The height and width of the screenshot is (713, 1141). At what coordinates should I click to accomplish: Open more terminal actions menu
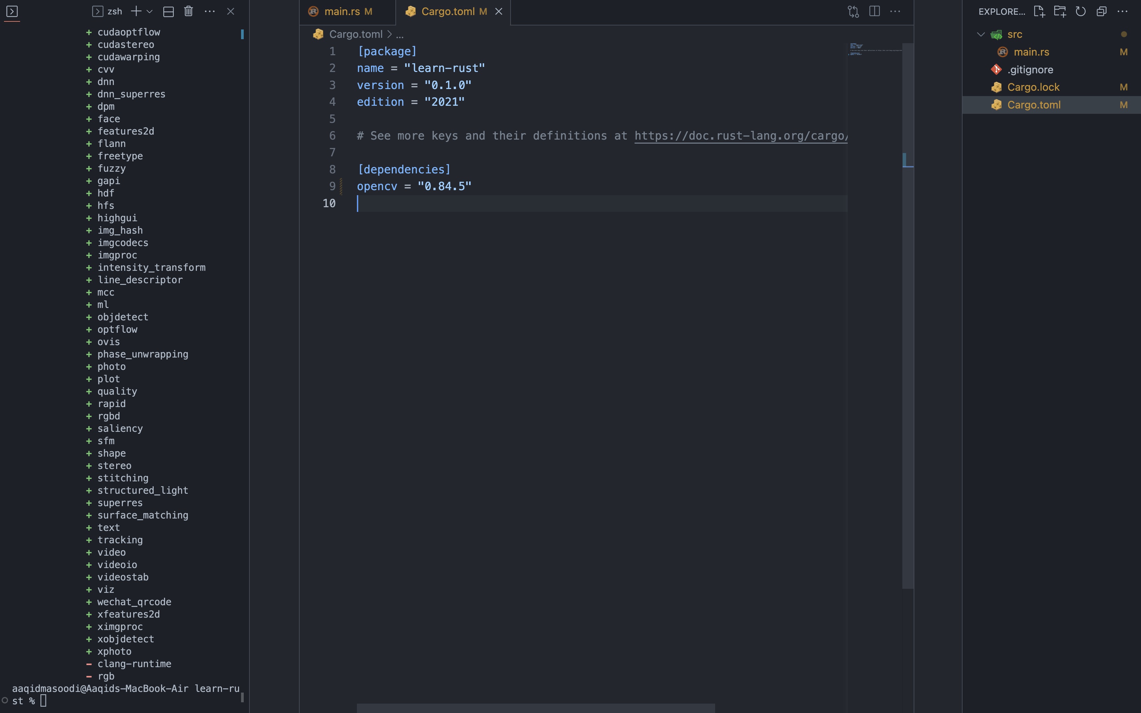point(210,11)
